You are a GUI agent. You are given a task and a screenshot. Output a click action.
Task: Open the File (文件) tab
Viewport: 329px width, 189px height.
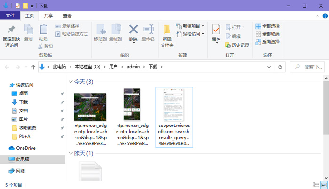coord(10,16)
